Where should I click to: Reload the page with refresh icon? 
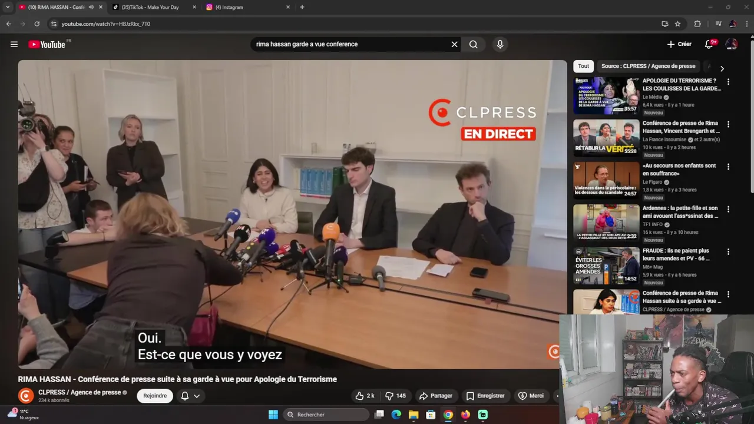coord(37,24)
